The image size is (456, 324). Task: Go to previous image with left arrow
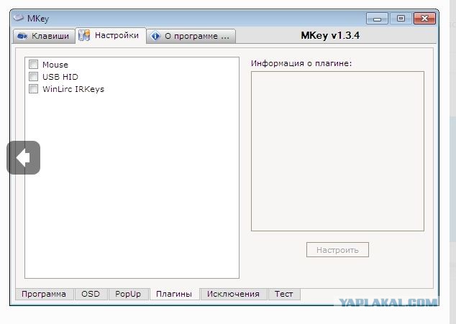click(23, 158)
